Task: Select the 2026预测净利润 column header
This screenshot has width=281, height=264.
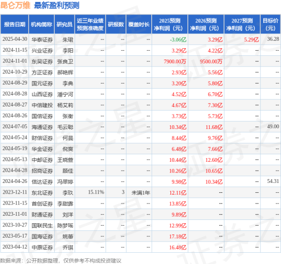Action: click(x=206, y=24)
